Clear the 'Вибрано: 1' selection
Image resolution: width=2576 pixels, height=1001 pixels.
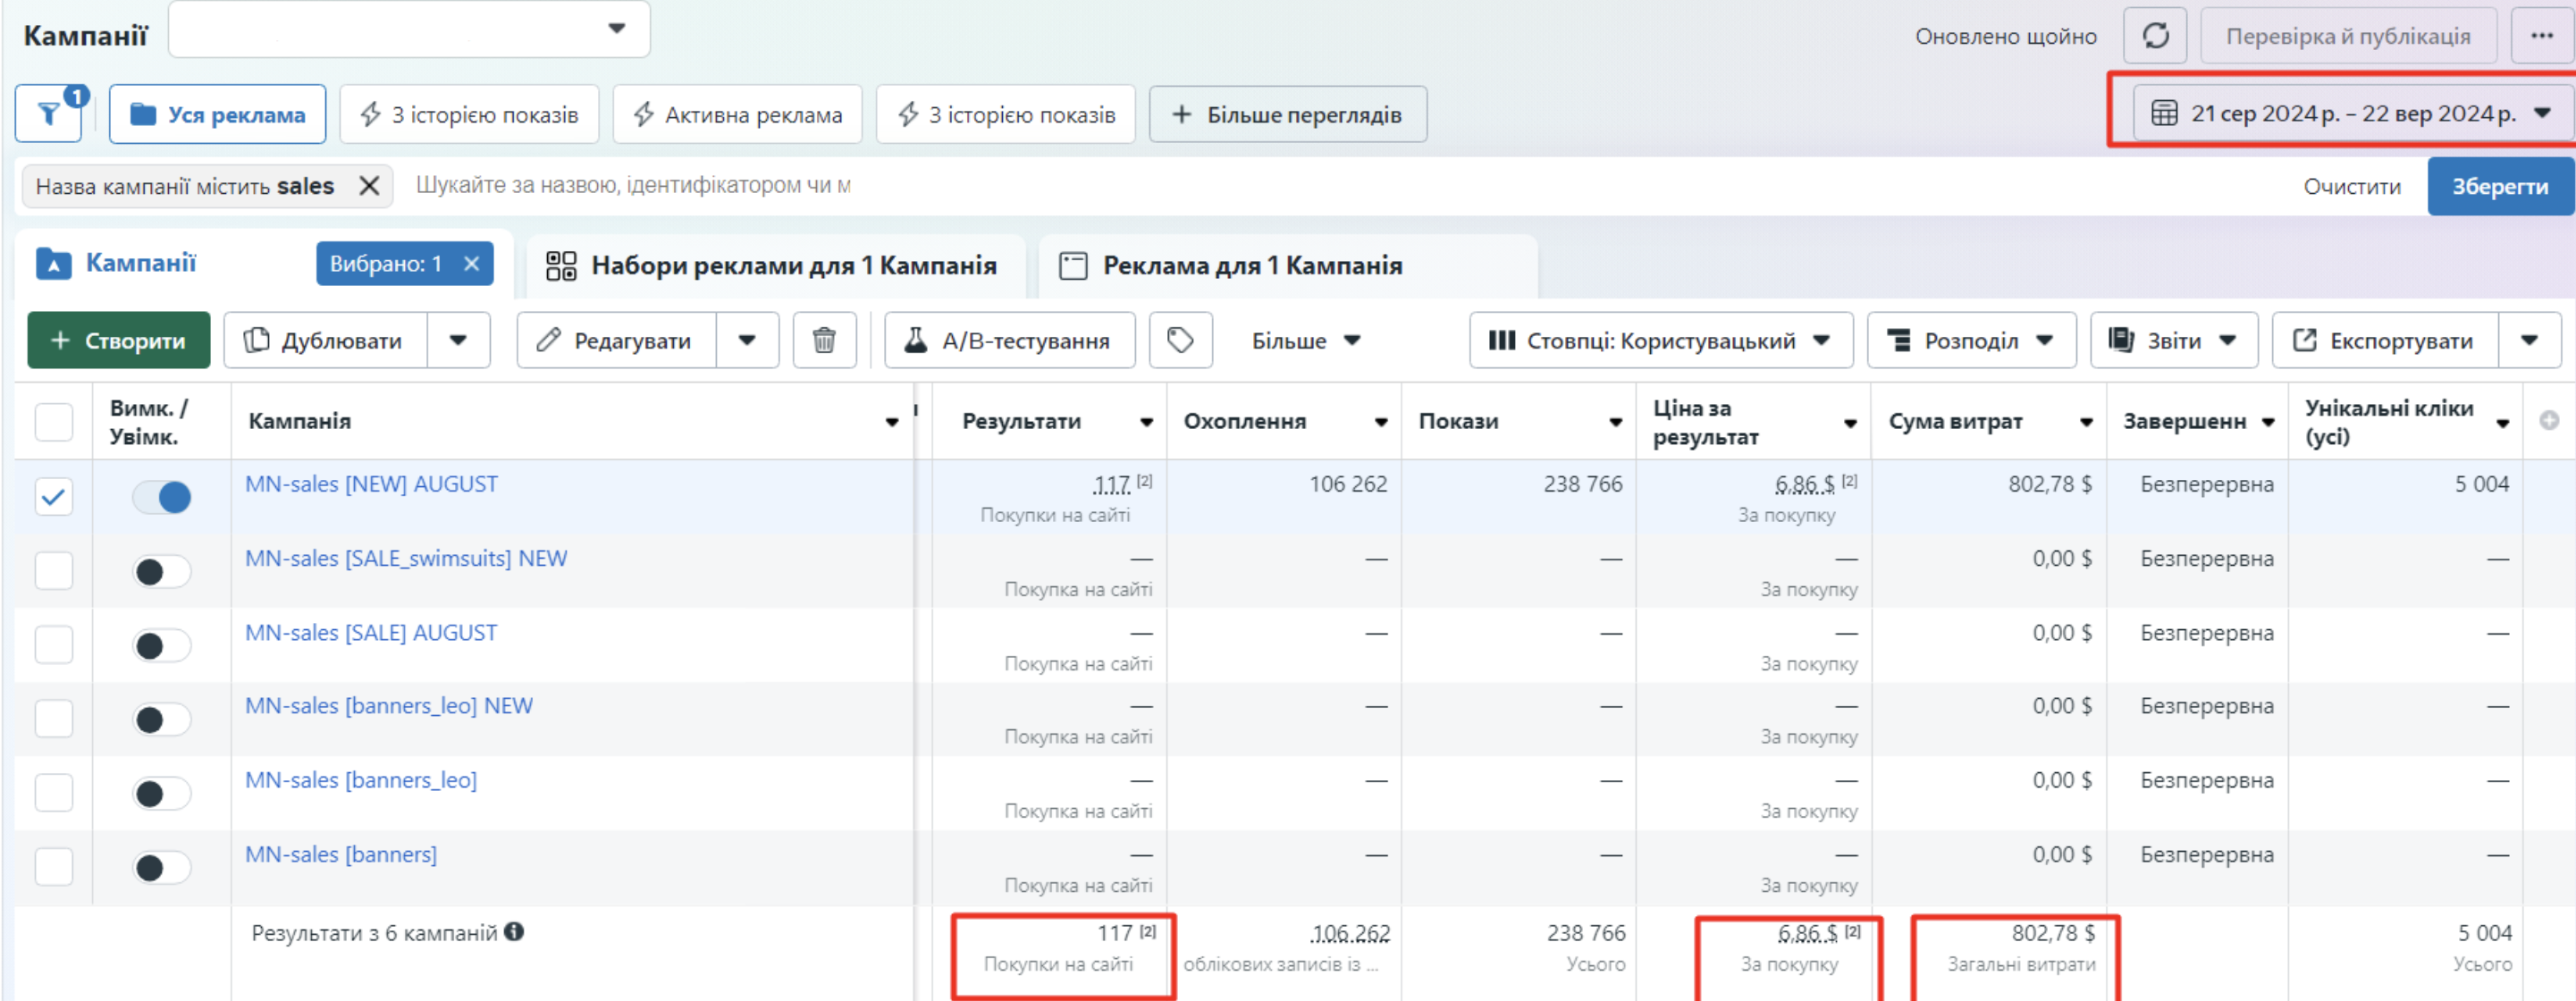pos(472,263)
